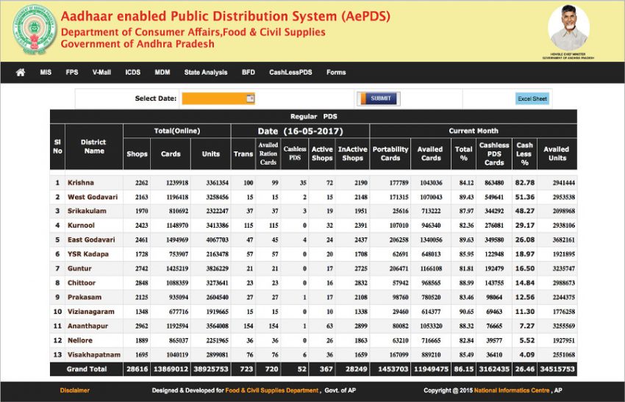Open the YSR Kadapa district link

pyautogui.click(x=88, y=254)
